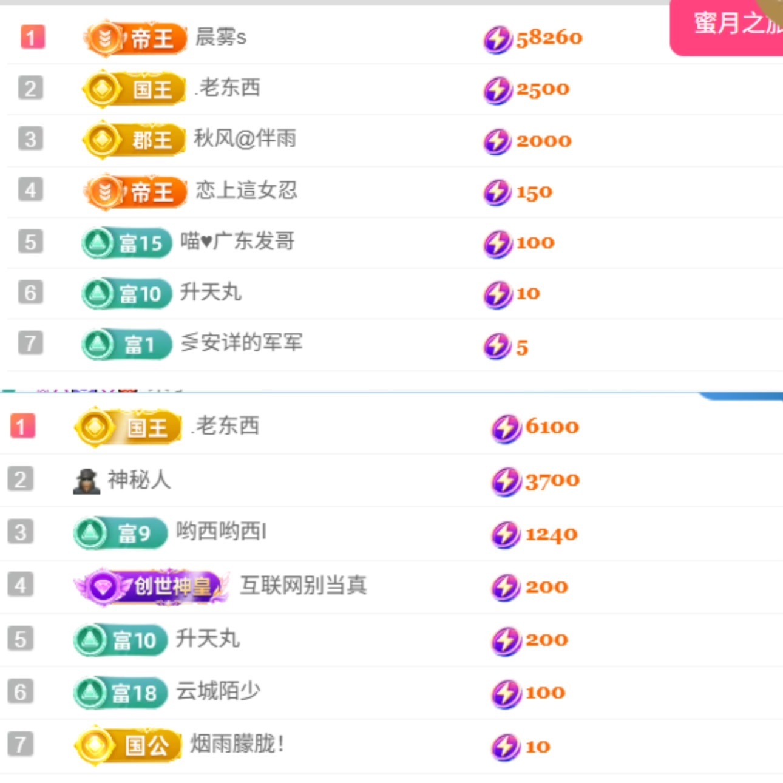Click the 富10 badge in the row scoring 10

[127, 294]
